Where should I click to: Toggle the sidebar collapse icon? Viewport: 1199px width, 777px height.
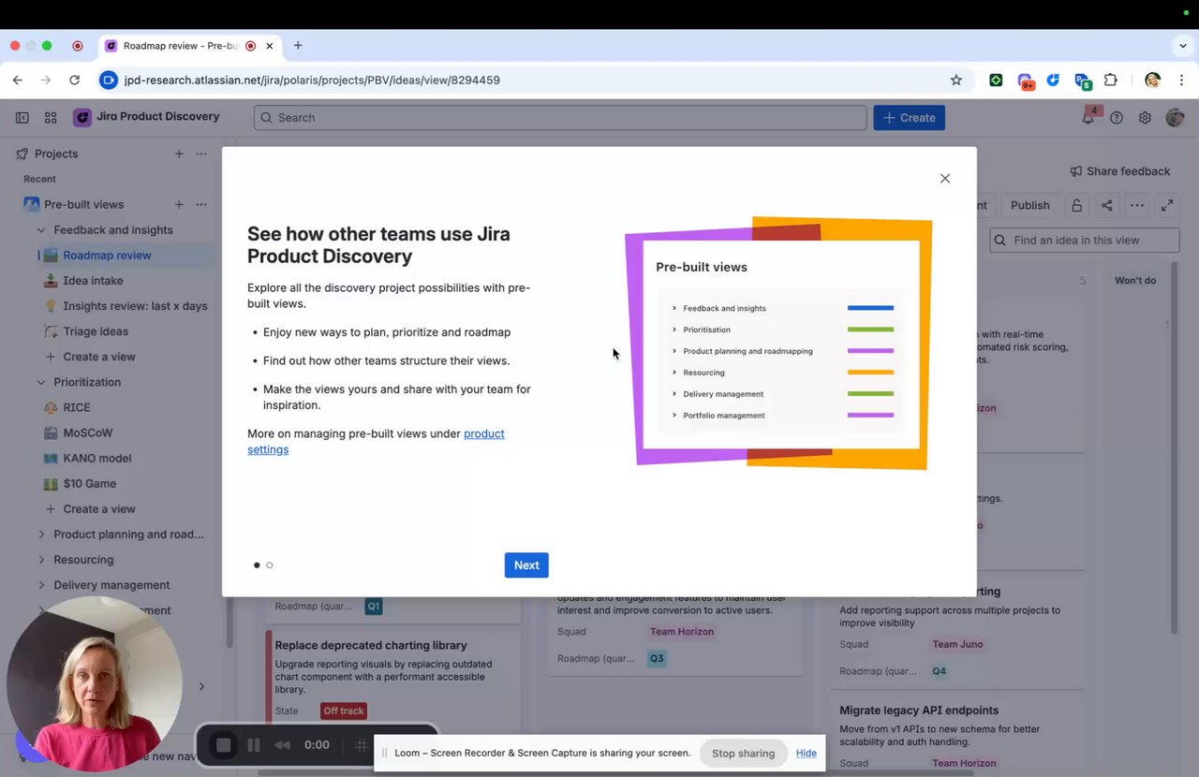coord(22,118)
